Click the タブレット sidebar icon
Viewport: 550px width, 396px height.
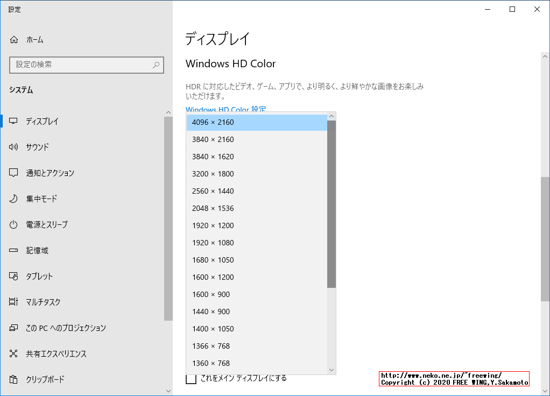click(x=13, y=276)
